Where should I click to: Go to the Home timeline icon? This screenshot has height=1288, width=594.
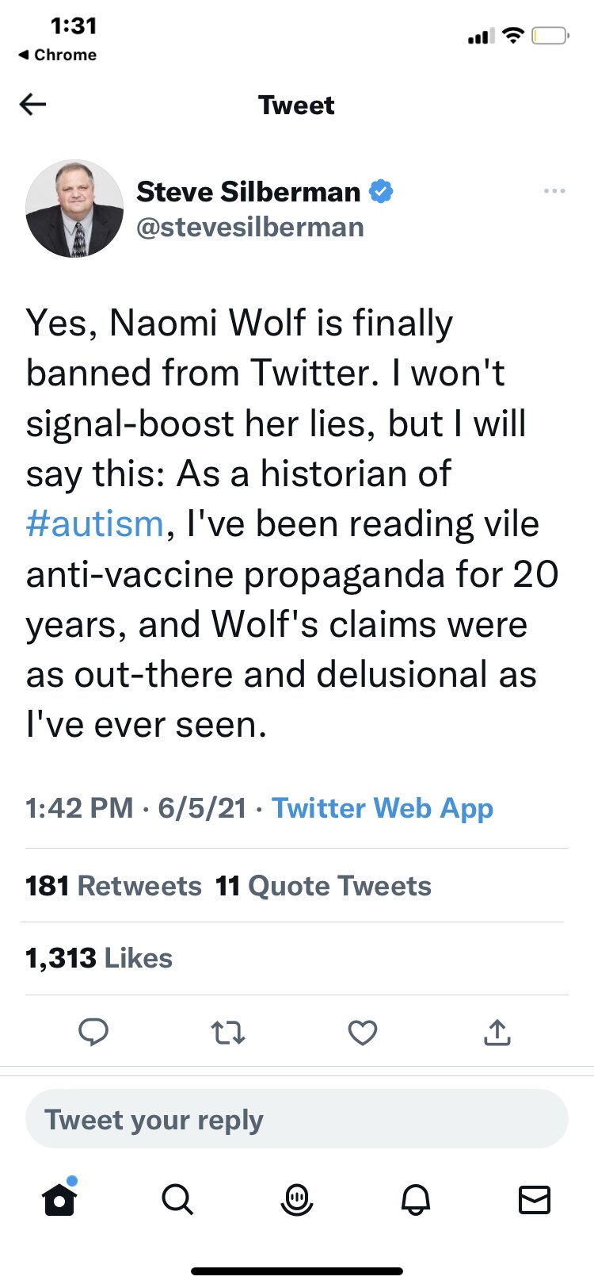tap(59, 1200)
